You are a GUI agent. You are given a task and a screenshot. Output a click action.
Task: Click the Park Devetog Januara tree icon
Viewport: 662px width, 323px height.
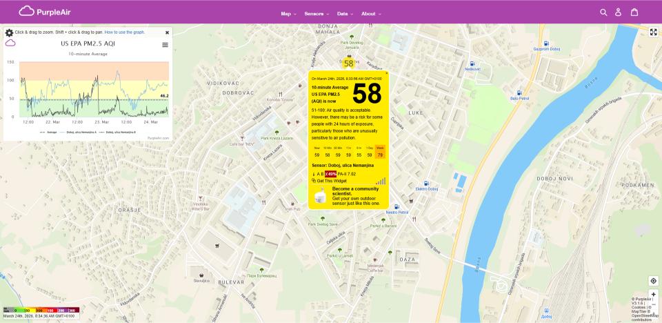[352, 37]
